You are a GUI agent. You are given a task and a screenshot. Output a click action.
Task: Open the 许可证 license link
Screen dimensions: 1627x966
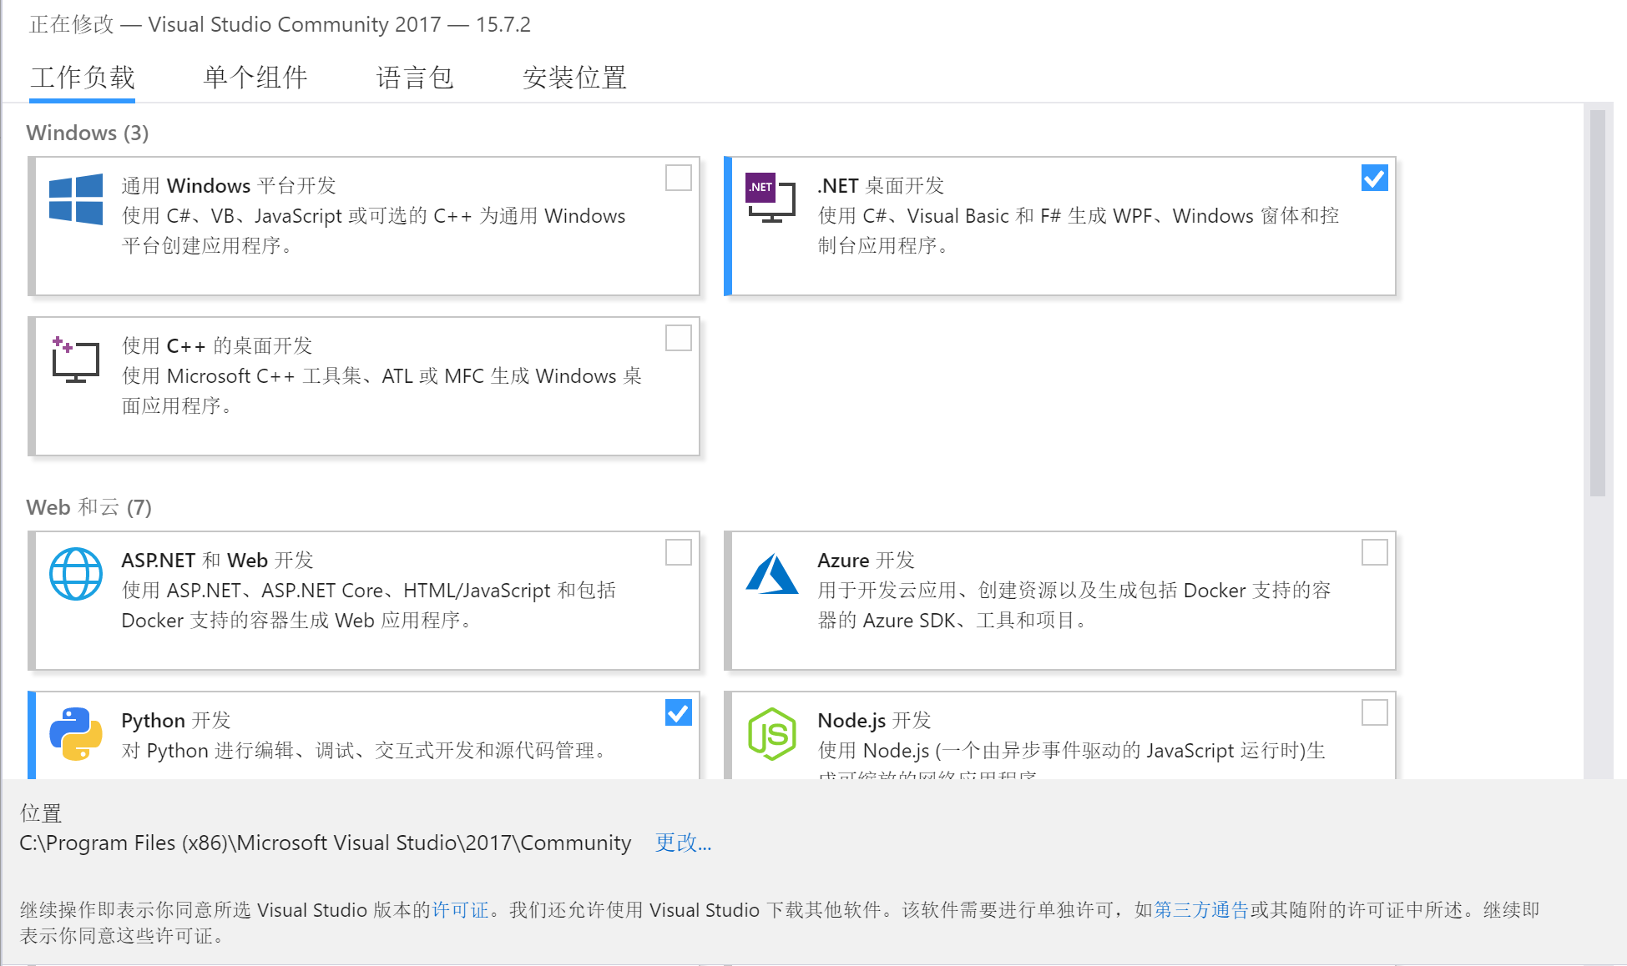(460, 909)
